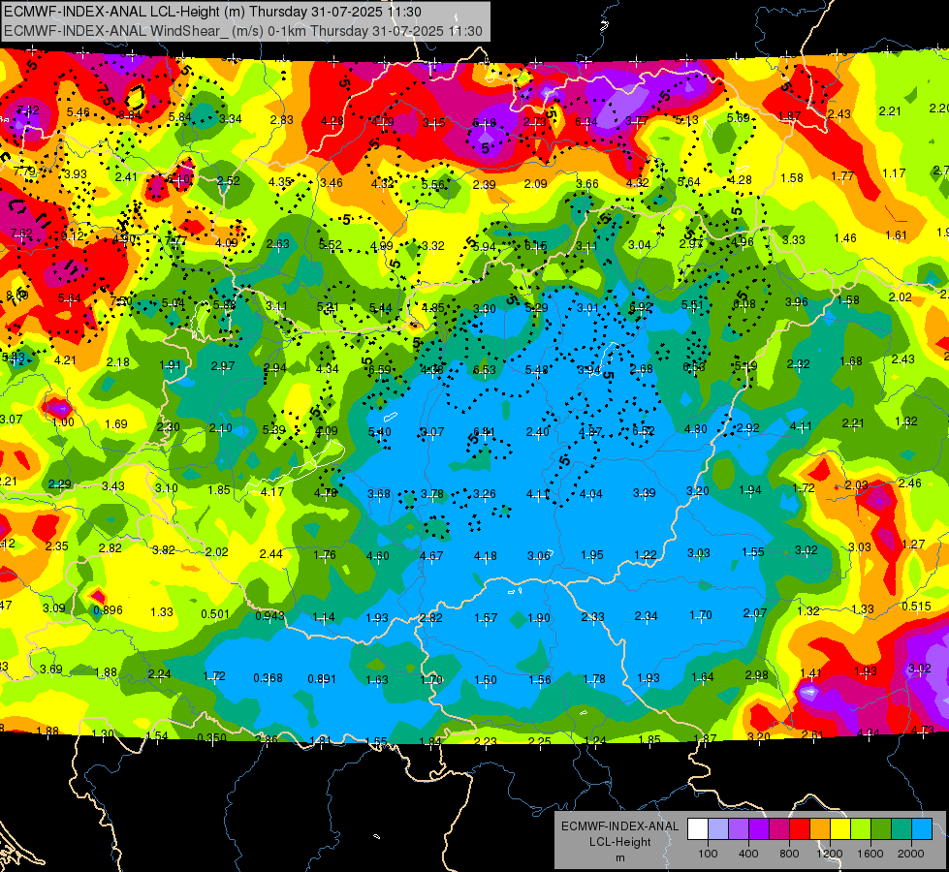Click the wind shear value 2.92
The height and width of the screenshot is (872, 949).
tap(748, 428)
